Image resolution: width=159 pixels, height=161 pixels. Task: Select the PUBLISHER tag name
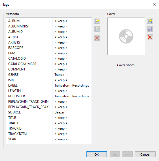point(16,96)
